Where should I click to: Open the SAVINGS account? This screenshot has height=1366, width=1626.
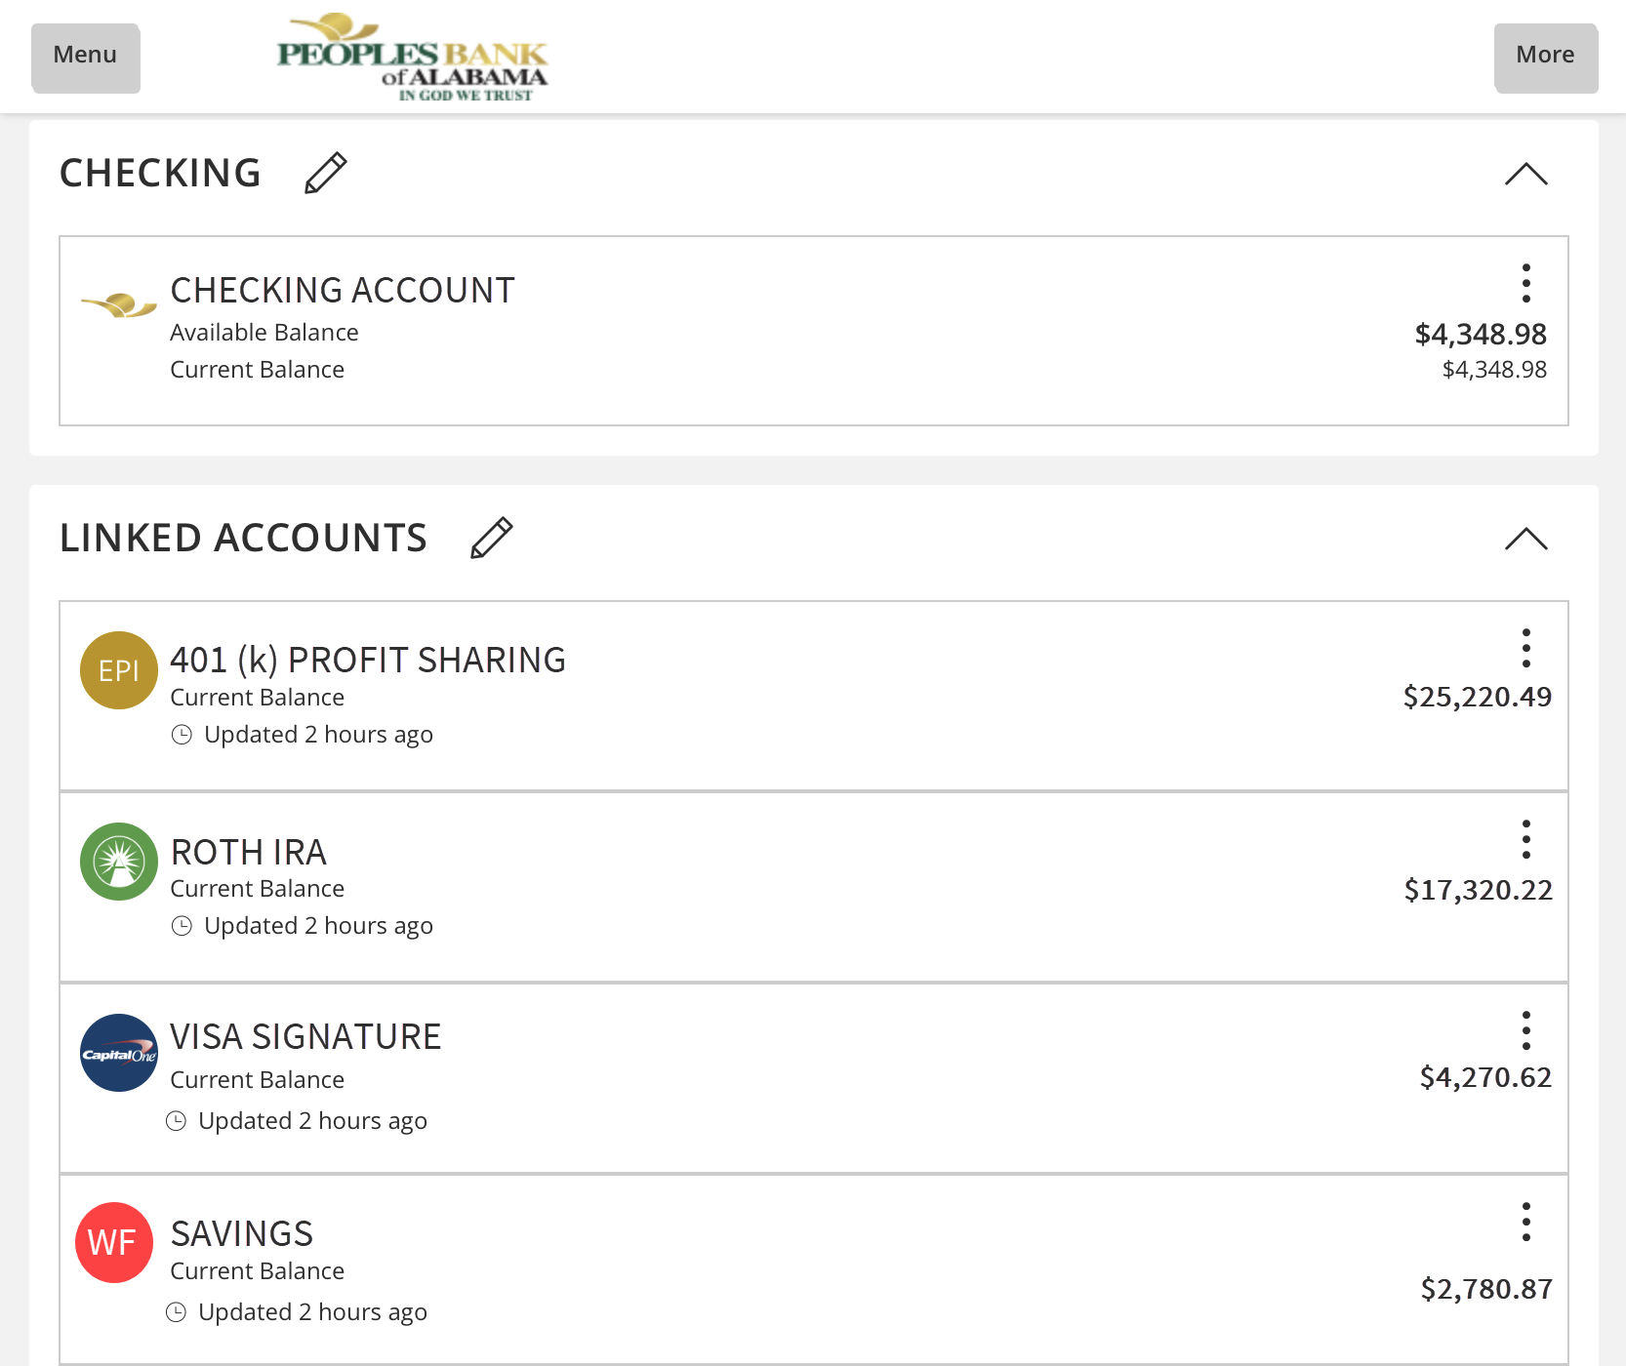tap(242, 1233)
